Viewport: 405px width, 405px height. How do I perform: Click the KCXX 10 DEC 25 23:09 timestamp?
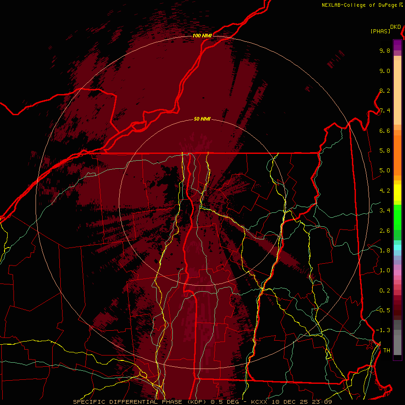point(292,402)
